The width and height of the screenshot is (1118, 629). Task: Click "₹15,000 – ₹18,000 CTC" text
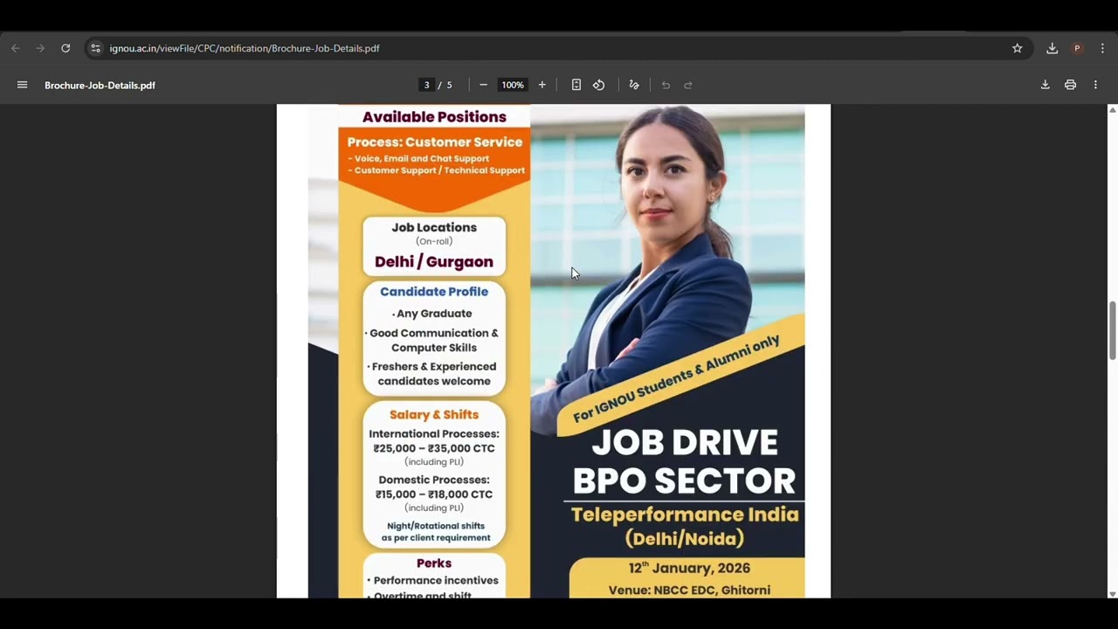pos(434,494)
